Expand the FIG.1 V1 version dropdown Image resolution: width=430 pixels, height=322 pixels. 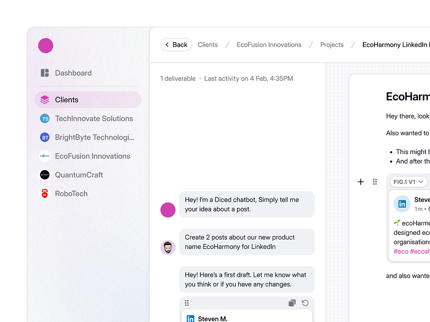click(x=408, y=182)
